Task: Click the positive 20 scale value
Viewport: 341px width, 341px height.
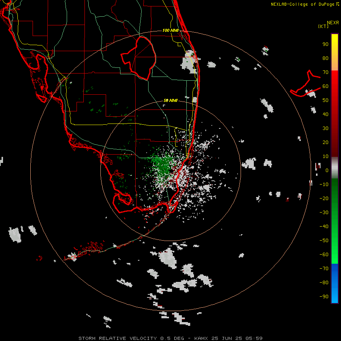Action: click(x=325, y=142)
